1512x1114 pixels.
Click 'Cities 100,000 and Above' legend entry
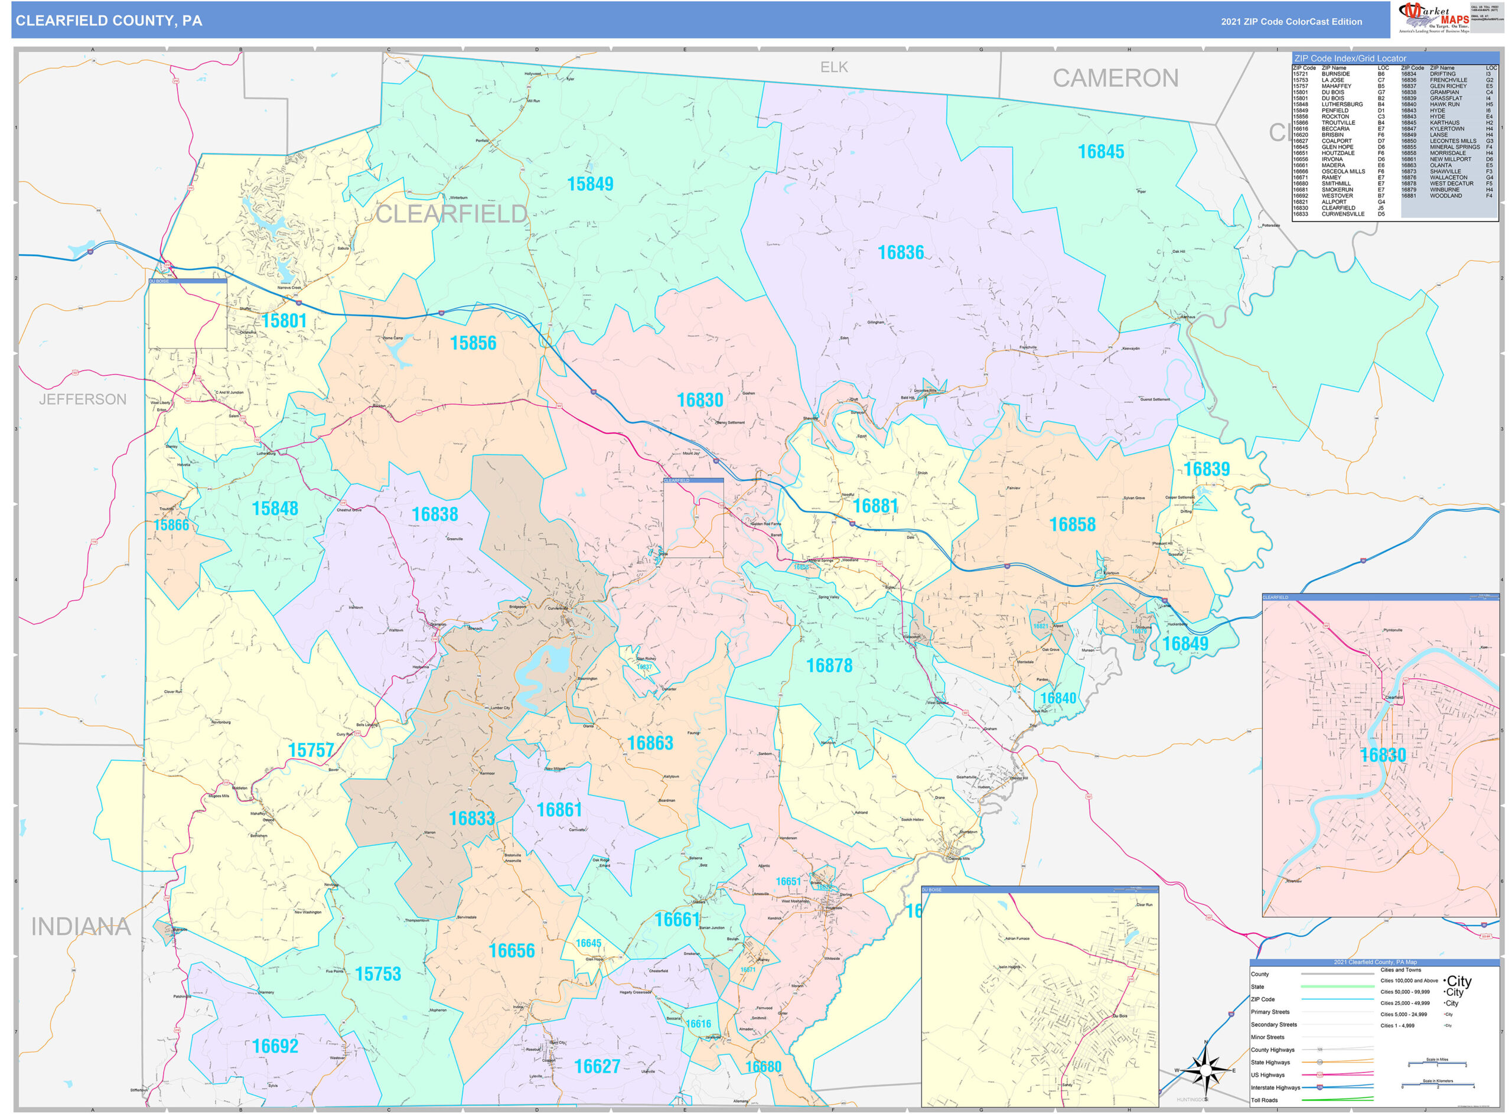click(x=1409, y=981)
